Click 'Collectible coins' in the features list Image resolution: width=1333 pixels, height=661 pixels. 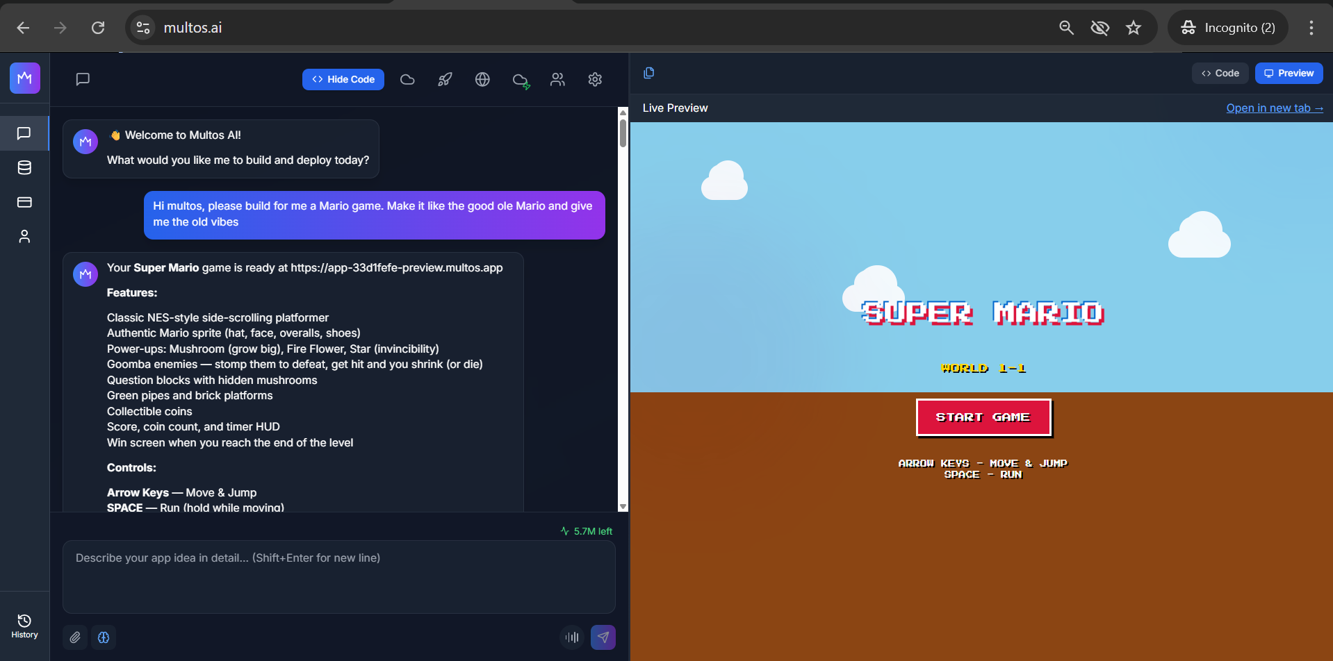click(x=149, y=411)
